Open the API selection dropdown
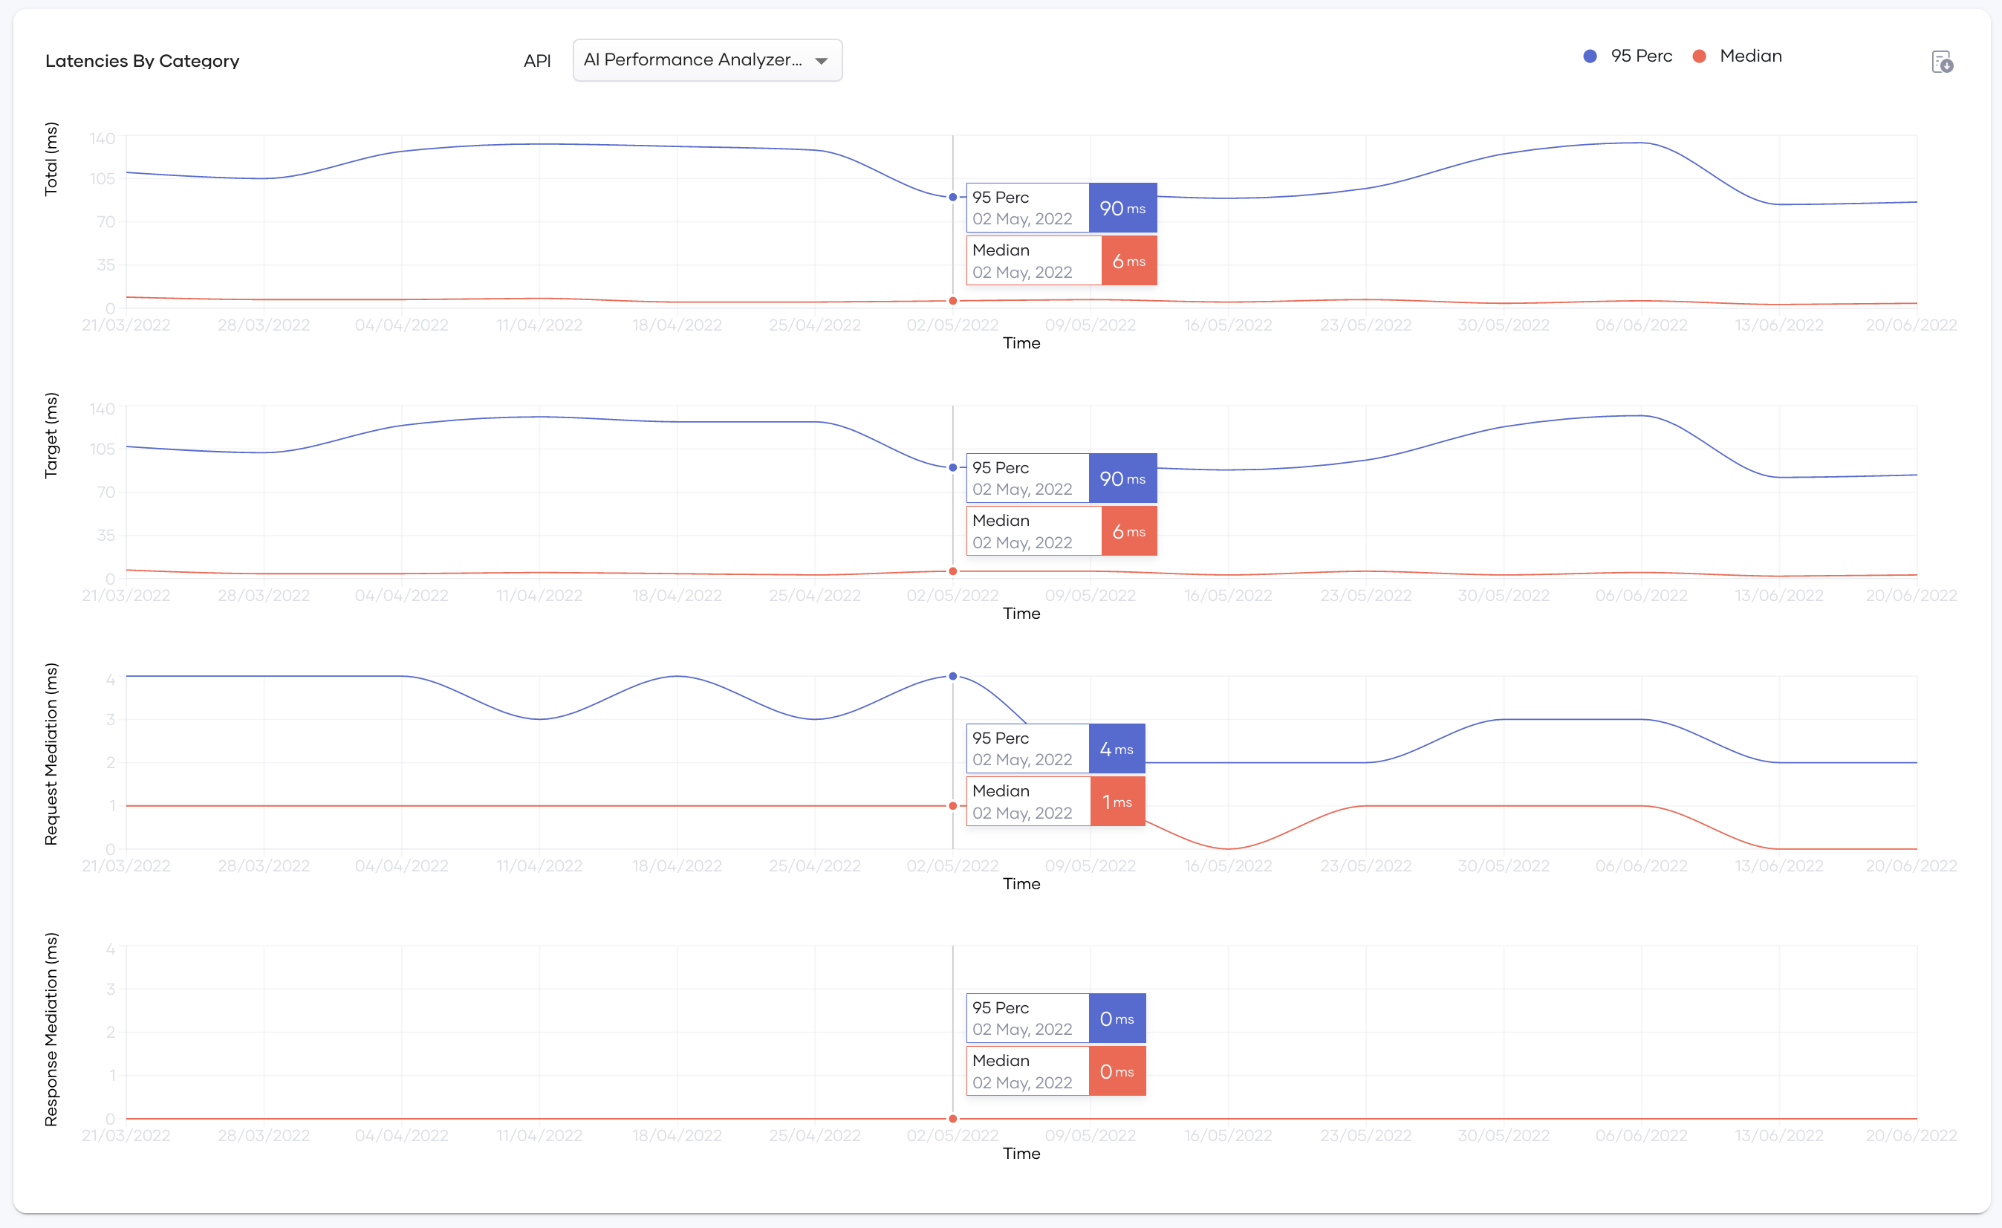Screen dimensions: 2002x1228 [693, 60]
